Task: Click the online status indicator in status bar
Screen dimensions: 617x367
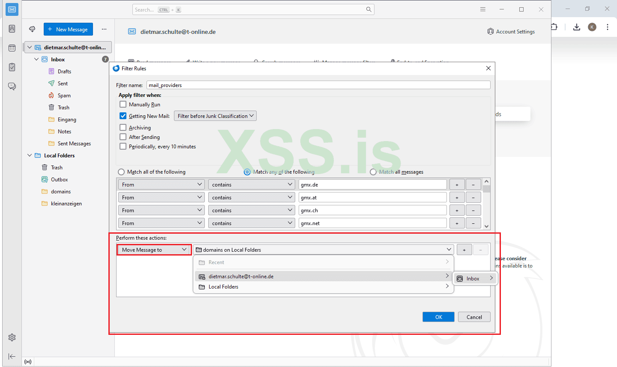Action: coord(28,362)
